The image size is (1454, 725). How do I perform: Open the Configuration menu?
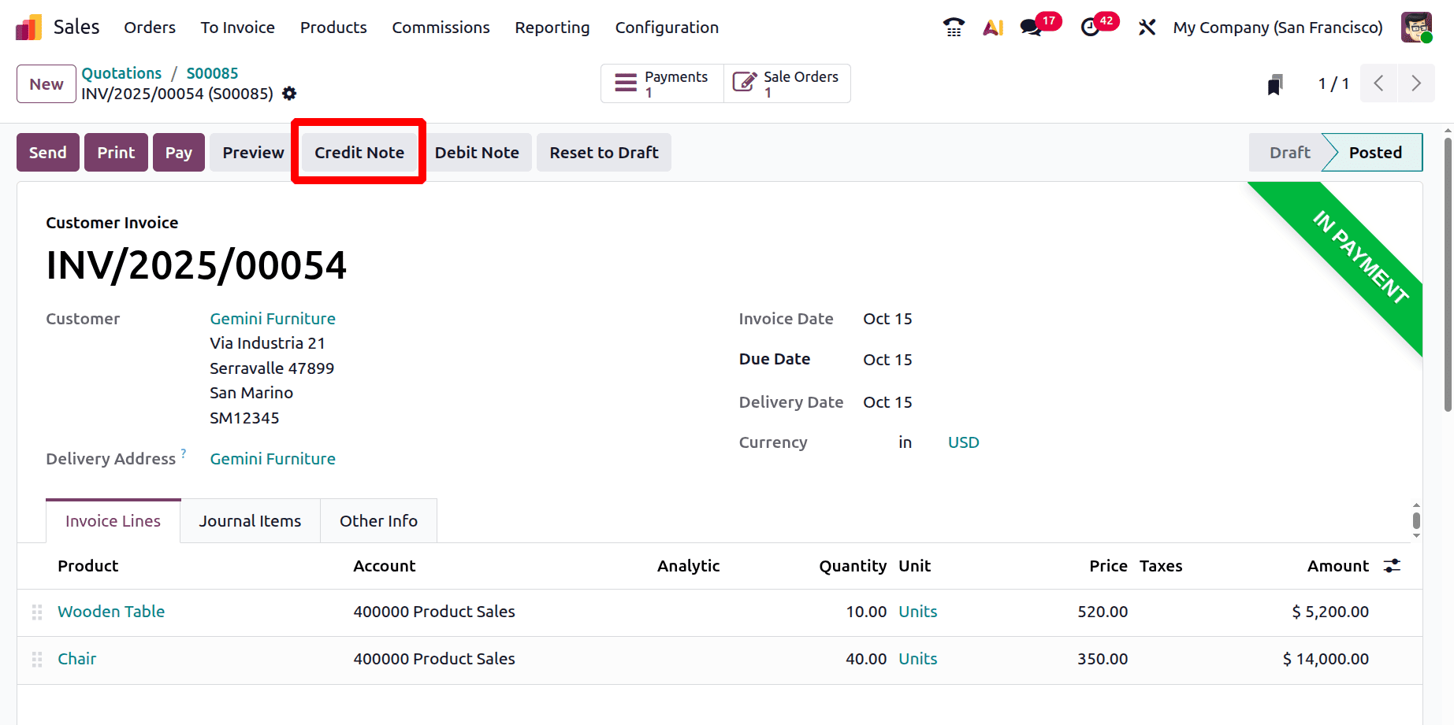[x=667, y=27]
